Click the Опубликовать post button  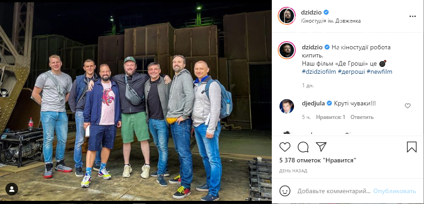pos(395,191)
